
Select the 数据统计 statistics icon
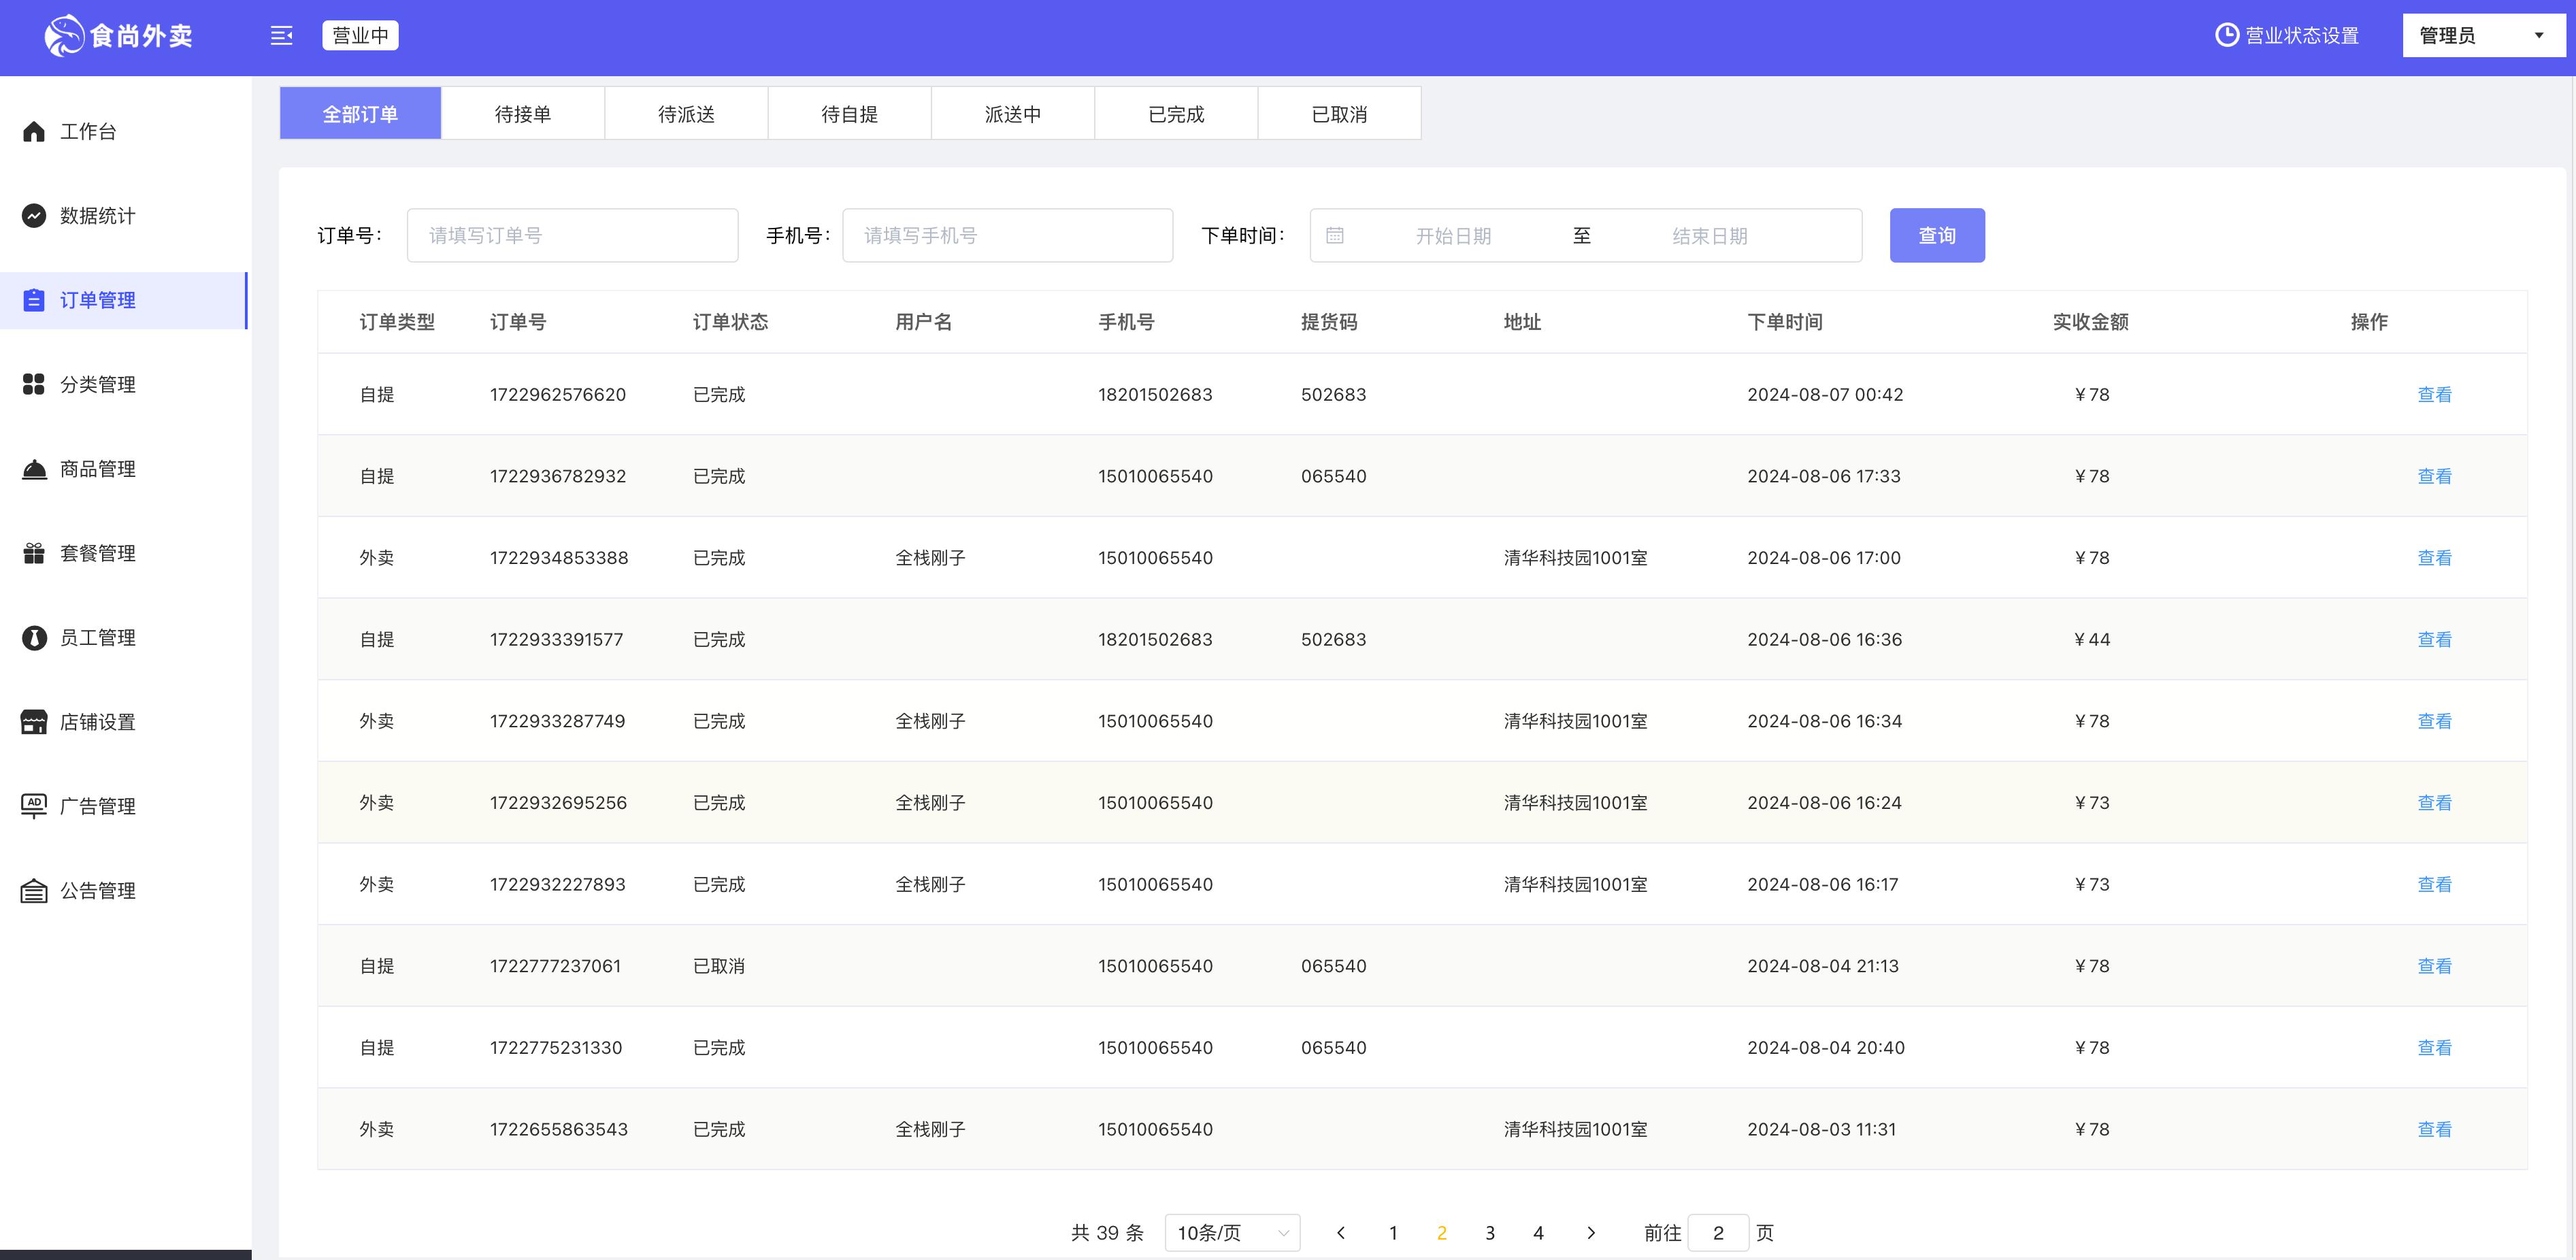tap(33, 215)
